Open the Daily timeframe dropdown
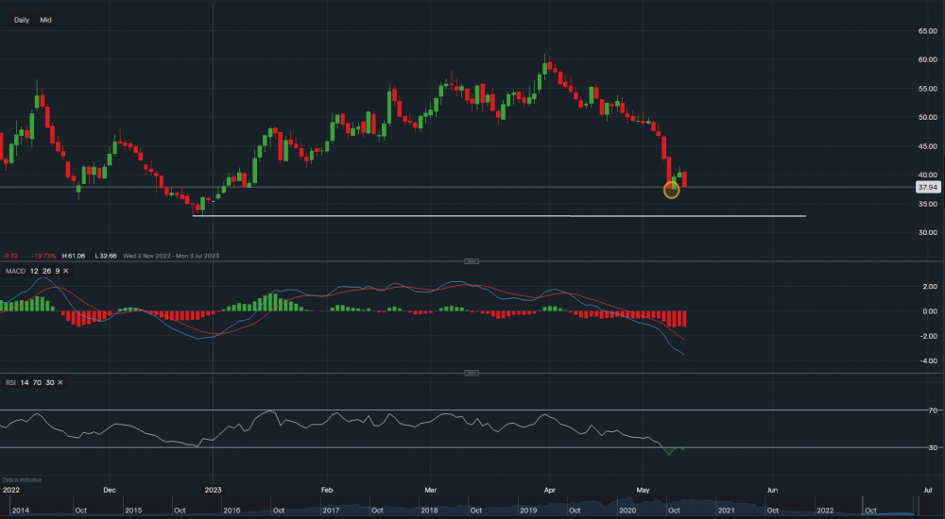 click(x=22, y=20)
